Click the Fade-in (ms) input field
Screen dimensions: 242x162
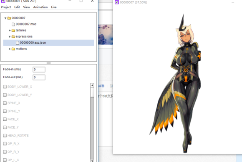(39, 70)
